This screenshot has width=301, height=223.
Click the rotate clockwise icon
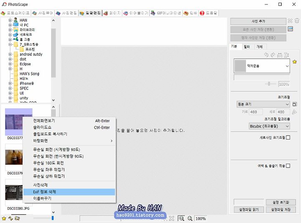tap(273, 55)
